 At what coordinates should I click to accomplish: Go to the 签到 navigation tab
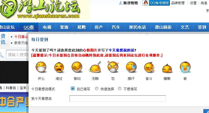pos(202,27)
